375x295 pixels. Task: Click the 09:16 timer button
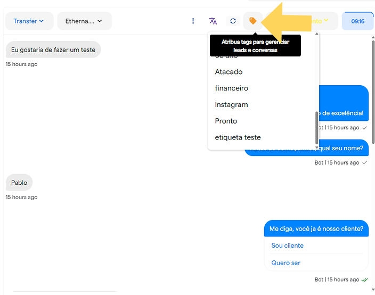pos(357,21)
